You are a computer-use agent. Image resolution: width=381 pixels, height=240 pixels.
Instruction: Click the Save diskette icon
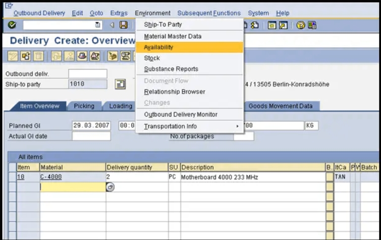(123, 25)
